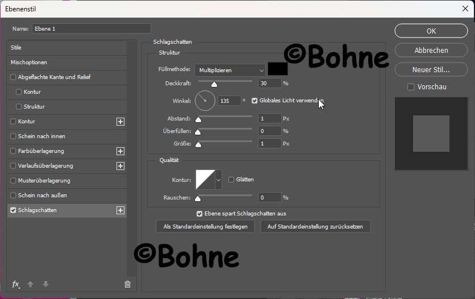The width and height of the screenshot is (475, 299).
Task: Enable the Glätten checkbox
Action: click(231, 180)
